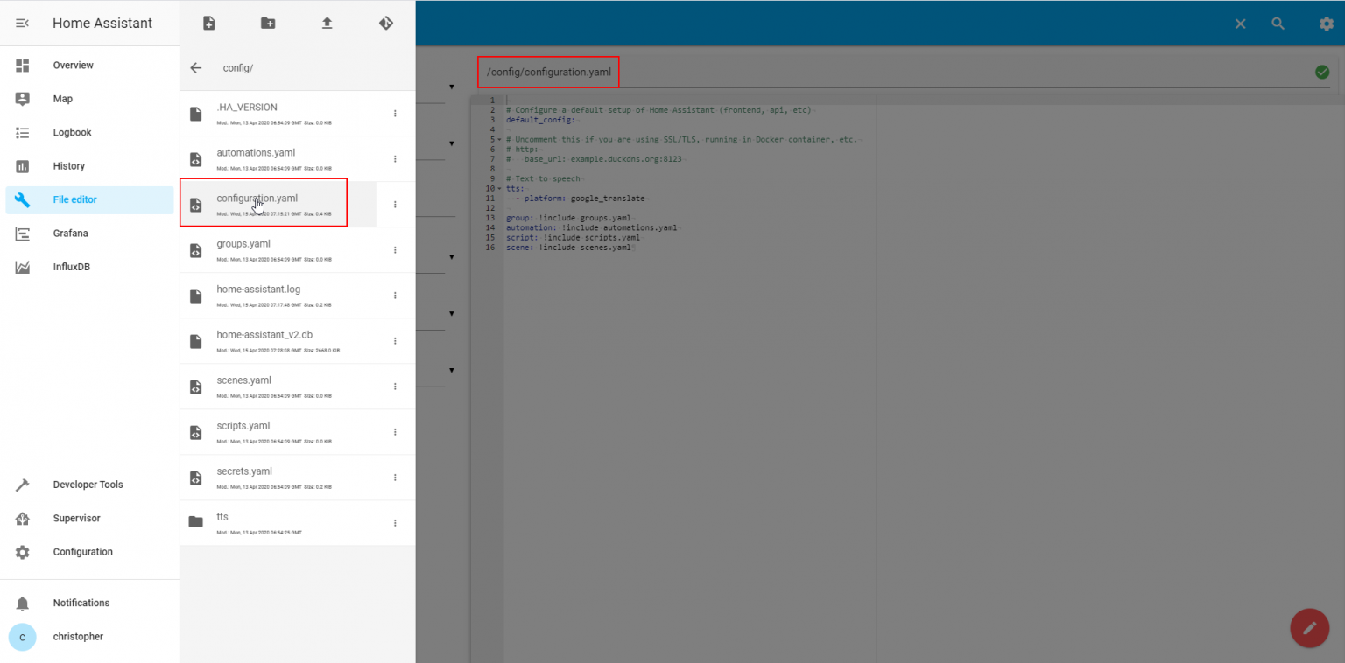1345x663 pixels.
Task: Create a new folder using the folder-plus icon
Action: pos(267,23)
